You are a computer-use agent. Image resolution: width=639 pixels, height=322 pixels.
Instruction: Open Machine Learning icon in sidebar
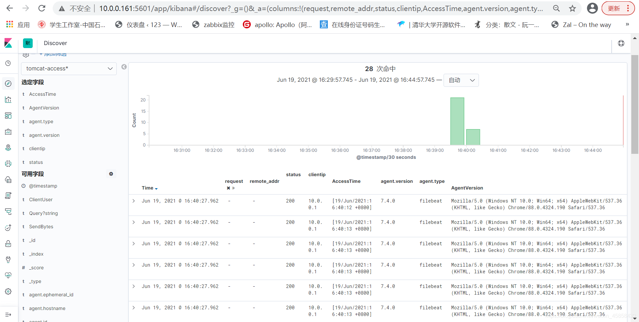(x=8, y=164)
